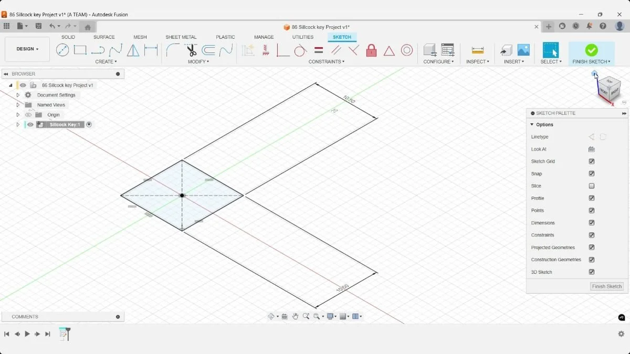The height and width of the screenshot is (354, 630).
Task: Apply the Fix/Unfix lock constraint
Action: [x=371, y=50]
